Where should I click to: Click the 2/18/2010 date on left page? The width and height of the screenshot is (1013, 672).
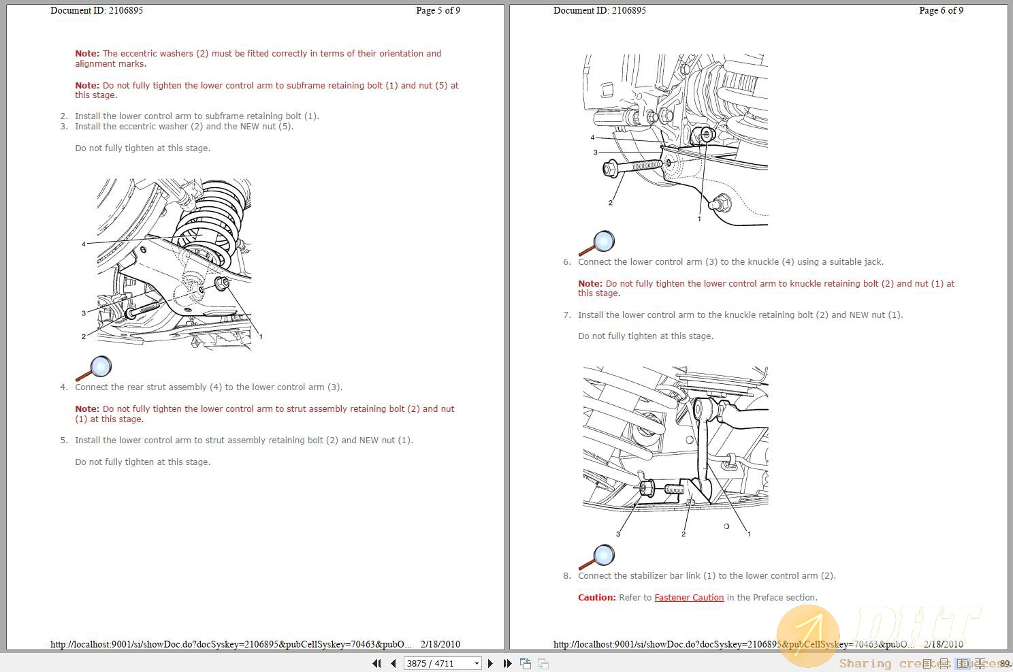tap(440, 644)
